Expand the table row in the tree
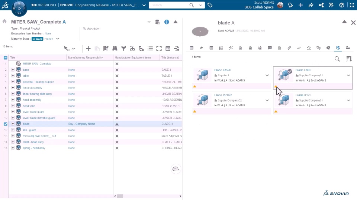 [x=13, y=76]
